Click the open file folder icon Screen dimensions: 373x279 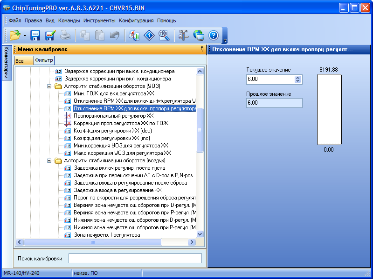pyautogui.click(x=14, y=35)
